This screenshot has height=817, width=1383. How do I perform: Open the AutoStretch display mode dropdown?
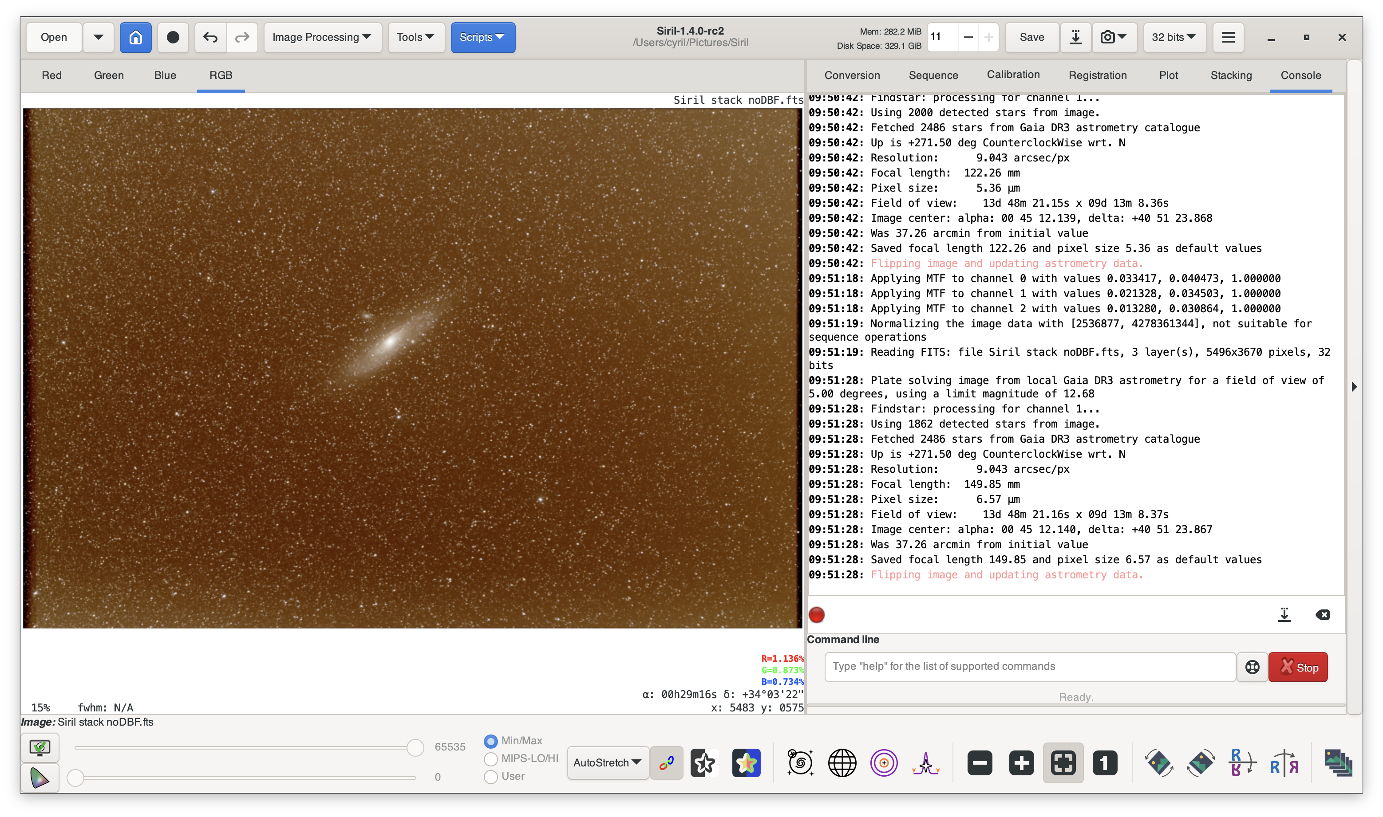tap(607, 763)
